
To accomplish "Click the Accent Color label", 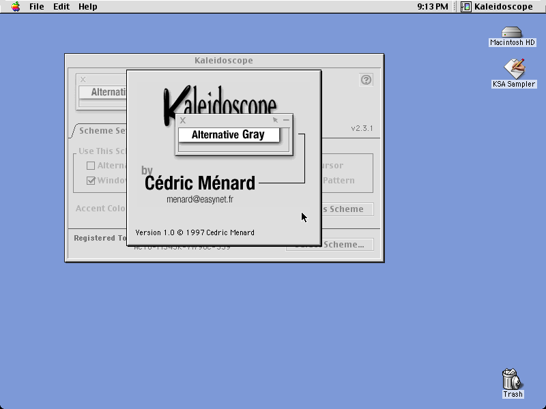I will (101, 209).
